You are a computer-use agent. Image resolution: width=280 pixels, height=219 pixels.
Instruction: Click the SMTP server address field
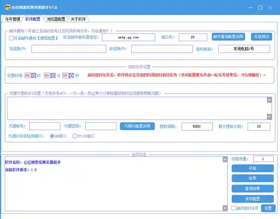128,37
